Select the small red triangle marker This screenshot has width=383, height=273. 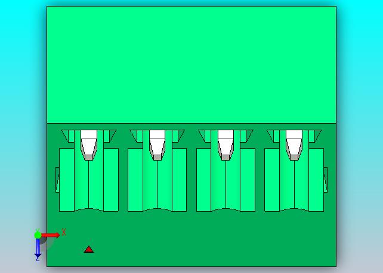point(89,249)
